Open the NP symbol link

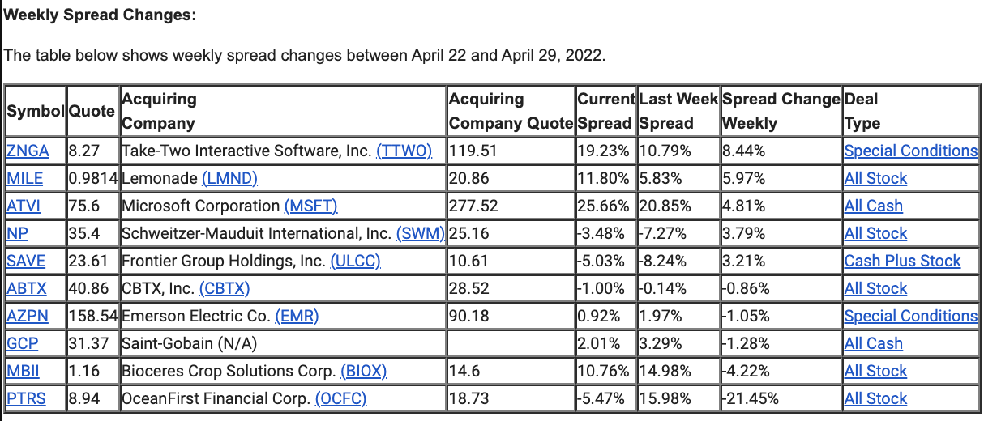click(16, 234)
